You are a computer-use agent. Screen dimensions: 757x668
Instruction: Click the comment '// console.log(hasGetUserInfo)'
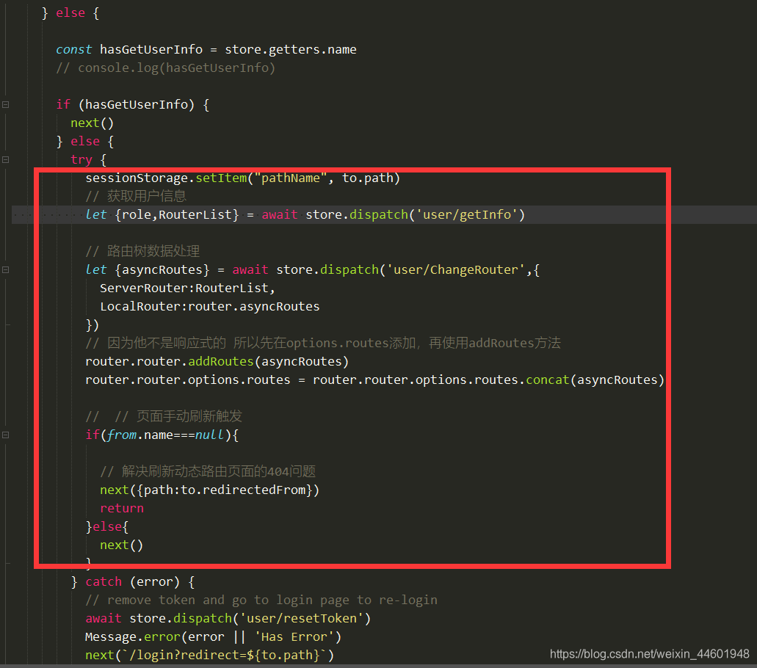tap(166, 68)
